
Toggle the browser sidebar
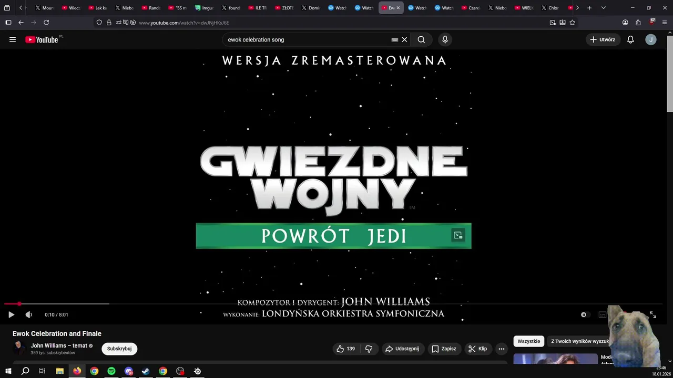[8, 23]
